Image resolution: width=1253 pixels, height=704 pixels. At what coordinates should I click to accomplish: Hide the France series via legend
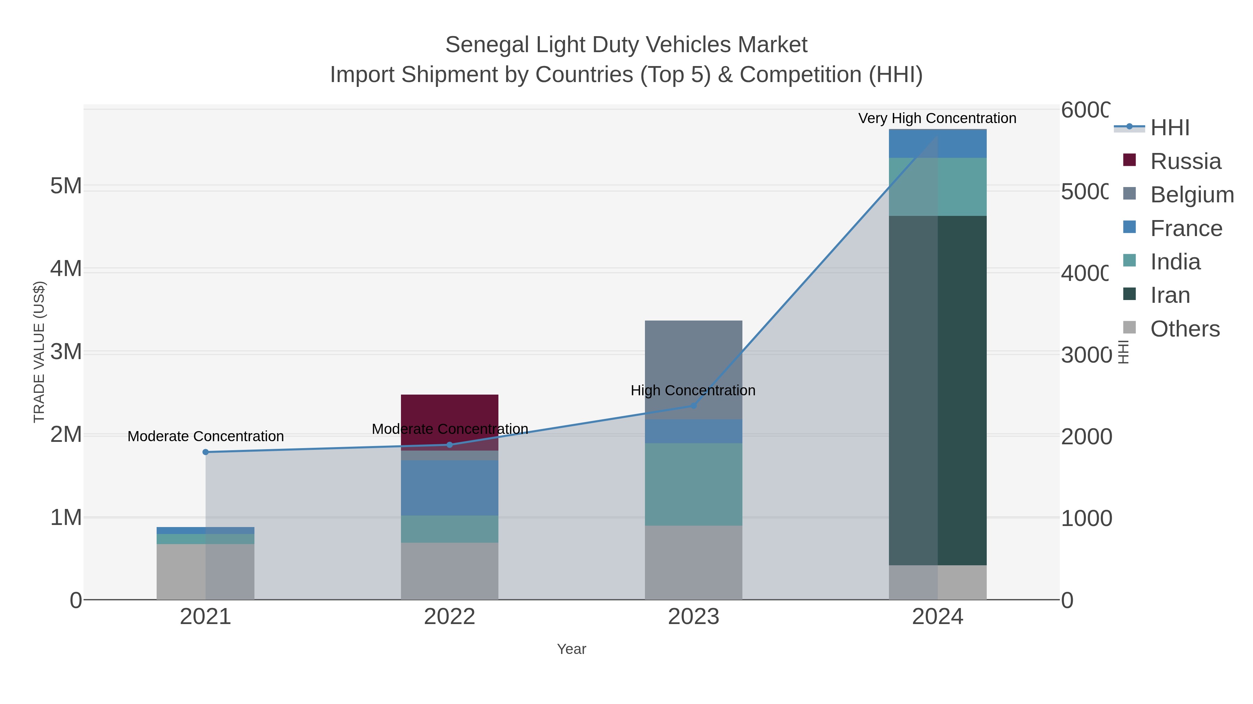pyautogui.click(x=1173, y=228)
